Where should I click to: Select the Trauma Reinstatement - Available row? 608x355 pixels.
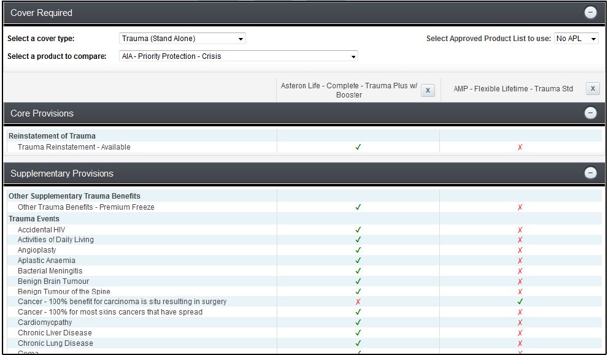pyautogui.click(x=304, y=147)
